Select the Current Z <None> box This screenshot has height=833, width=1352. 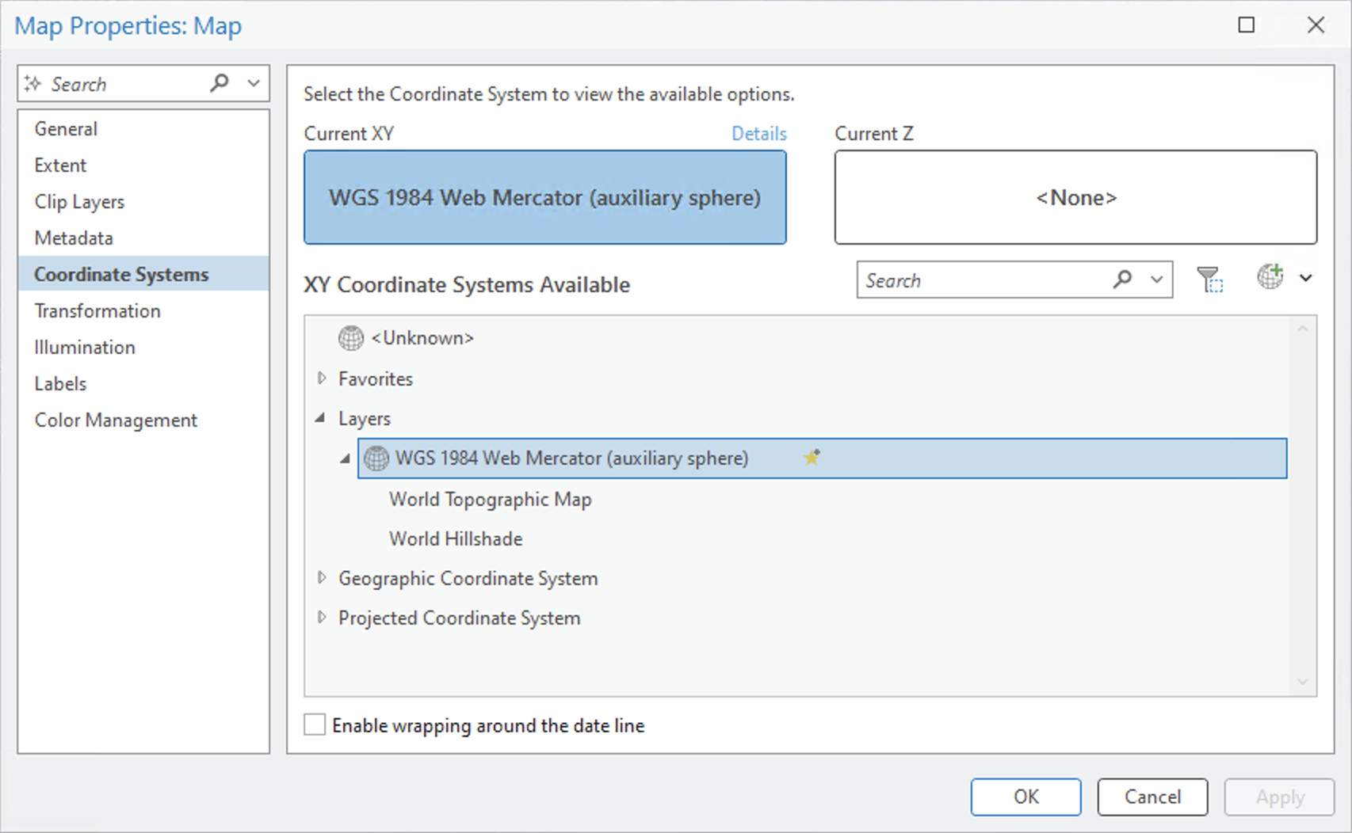point(1075,197)
